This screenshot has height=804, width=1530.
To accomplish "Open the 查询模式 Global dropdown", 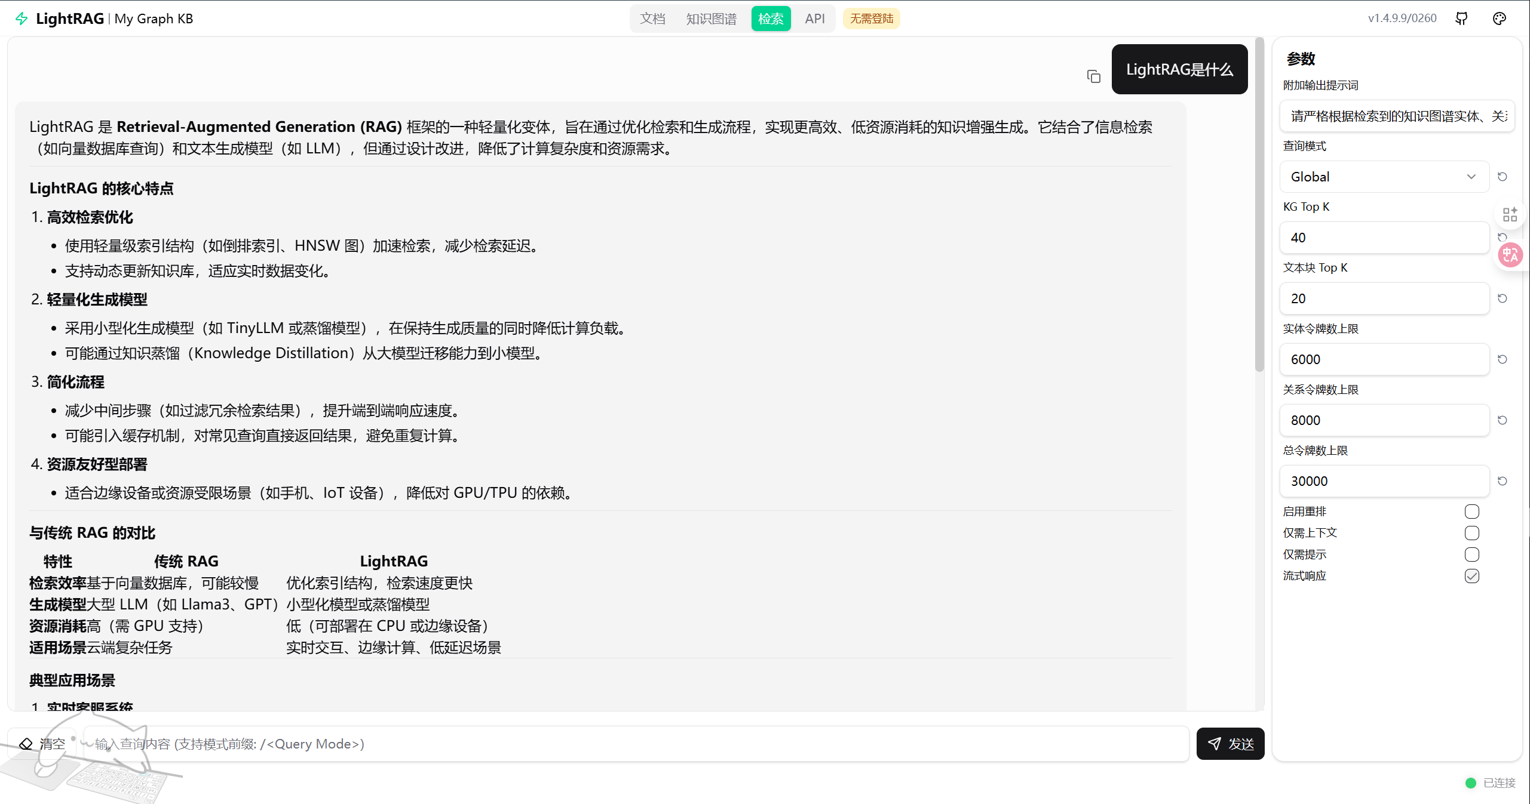I will point(1384,177).
